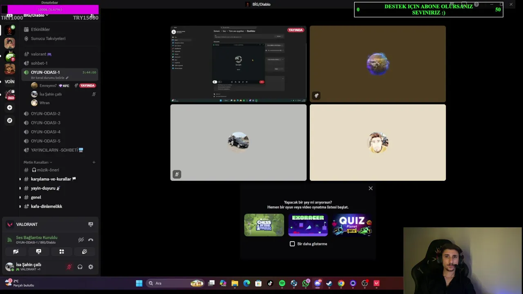Viewport: 523px width, 294px height.
Task: Open BİG/Diablo server dropdown menu
Action: point(36,15)
